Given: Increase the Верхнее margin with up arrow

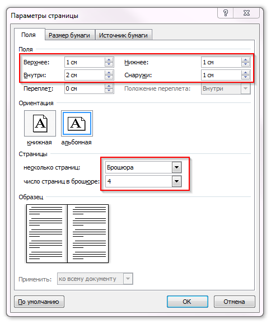Looking at the screenshot, I should (109, 60).
